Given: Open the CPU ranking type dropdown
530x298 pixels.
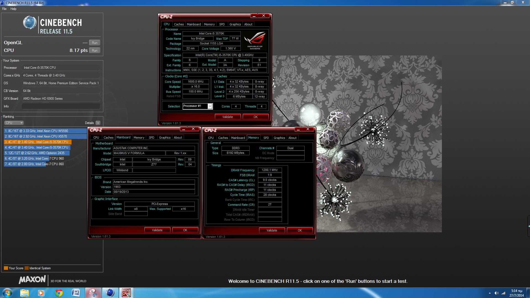Looking at the screenshot, I should point(14,123).
